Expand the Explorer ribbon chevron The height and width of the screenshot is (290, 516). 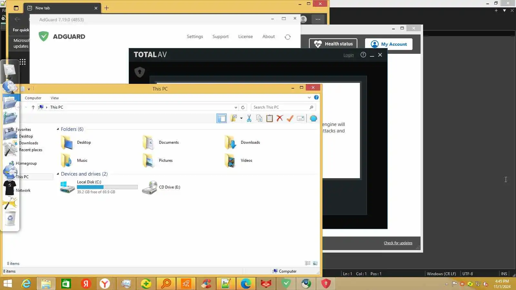(309, 98)
